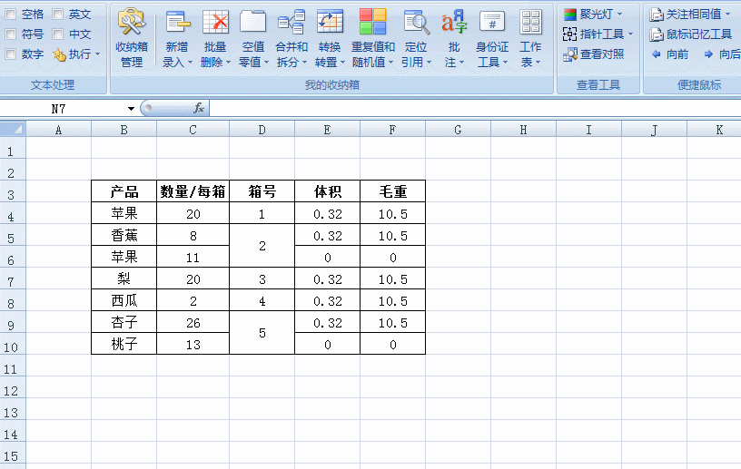Viewport: 741px width, 469px height.
Task: Click the 向前 navigation button
Action: (670, 54)
